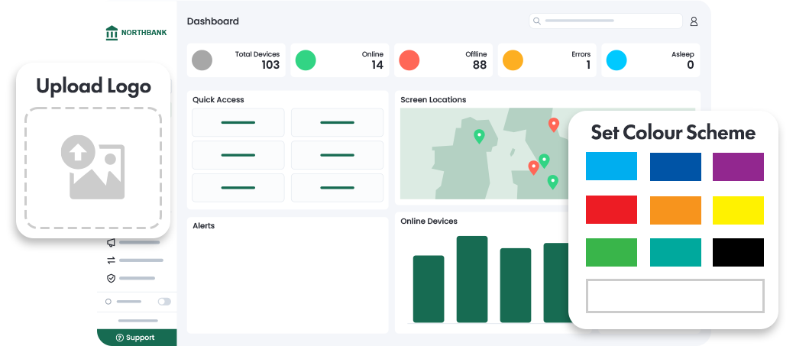Image resolution: width=809 pixels, height=346 pixels.
Task: Click the Screen Locations heading
Action: (x=433, y=99)
